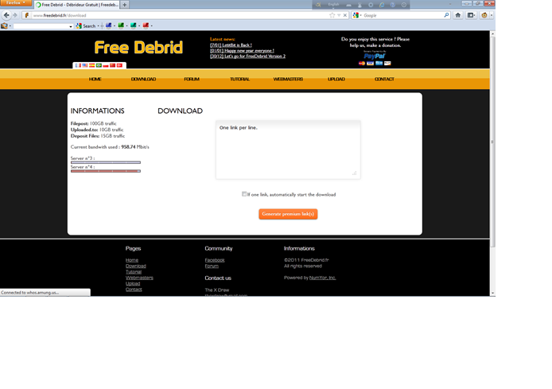This screenshot has height=389, width=552.
Task: Select the Free Debrid browser tab
Action: point(77,5)
